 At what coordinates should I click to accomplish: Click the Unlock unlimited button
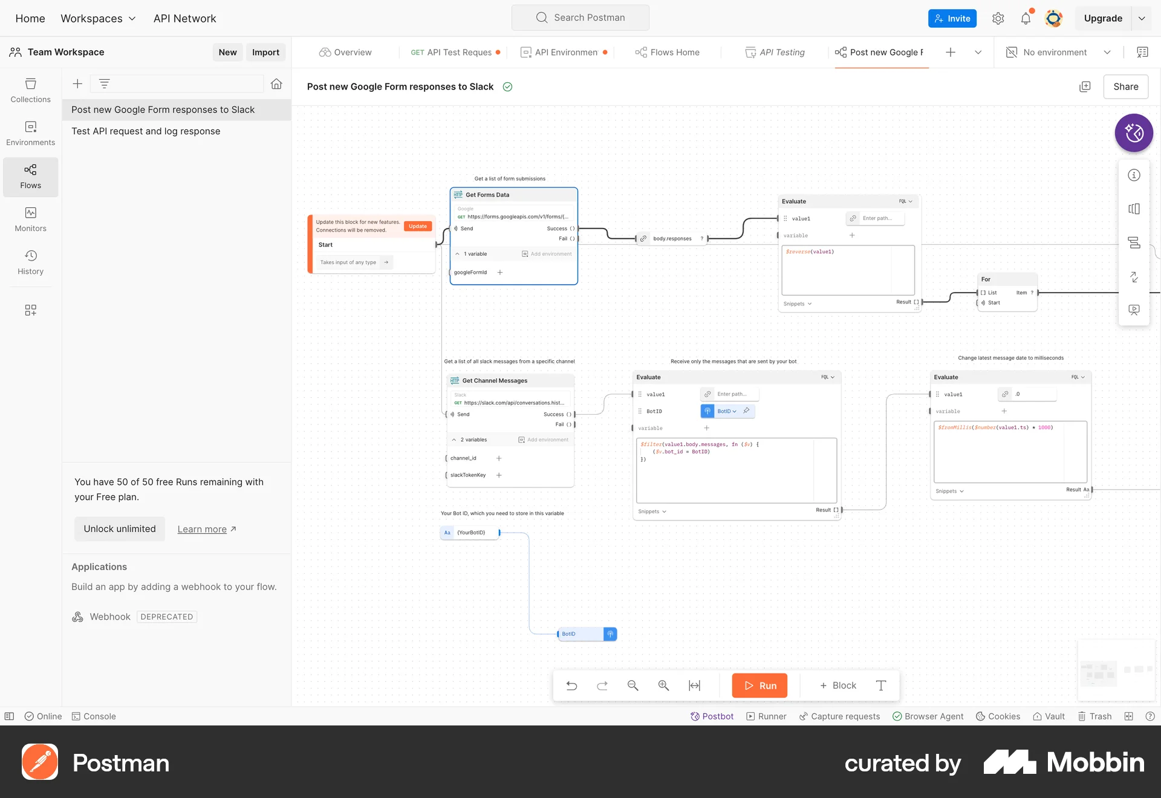tap(119, 528)
